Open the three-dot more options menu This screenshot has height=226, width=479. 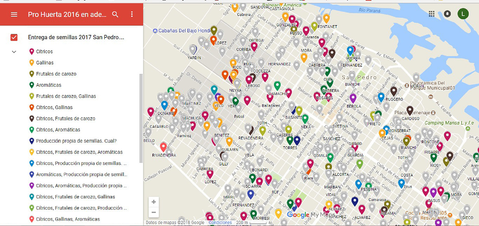point(132,15)
